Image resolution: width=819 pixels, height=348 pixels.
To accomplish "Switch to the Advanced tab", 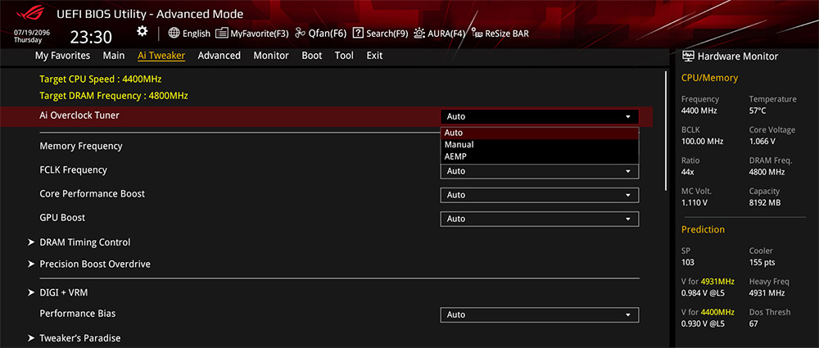I will coord(219,56).
